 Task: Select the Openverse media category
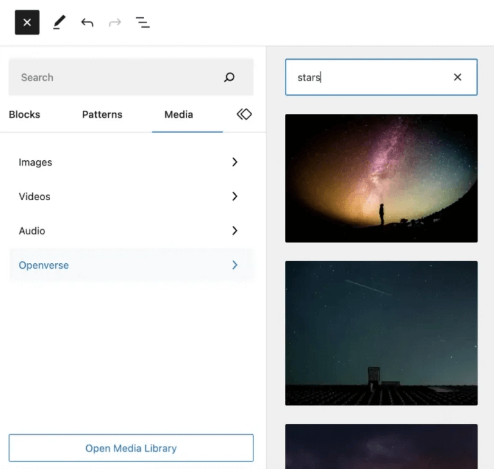tap(131, 265)
